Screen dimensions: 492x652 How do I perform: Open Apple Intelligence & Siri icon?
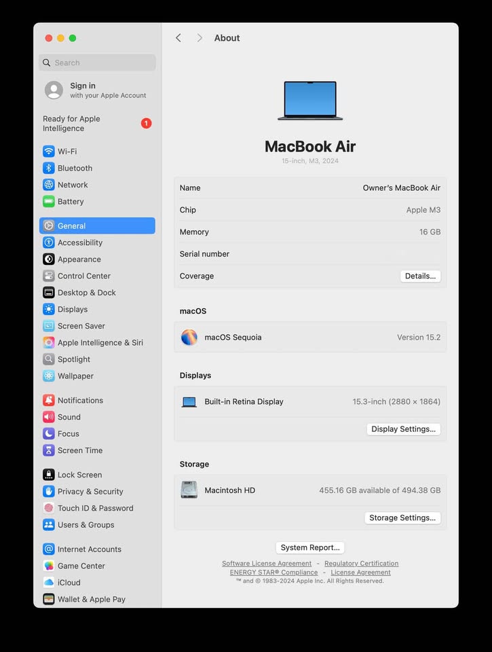tap(49, 342)
